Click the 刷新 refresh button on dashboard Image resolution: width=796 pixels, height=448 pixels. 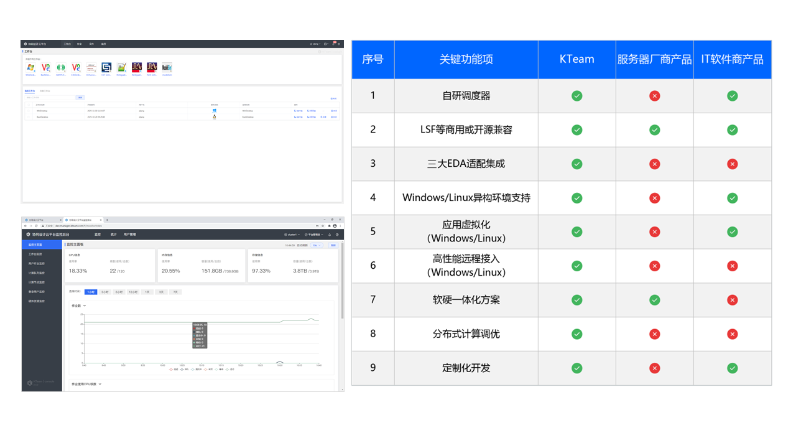click(333, 245)
